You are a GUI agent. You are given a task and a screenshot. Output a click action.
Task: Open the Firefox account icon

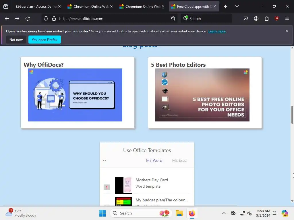[256, 18]
